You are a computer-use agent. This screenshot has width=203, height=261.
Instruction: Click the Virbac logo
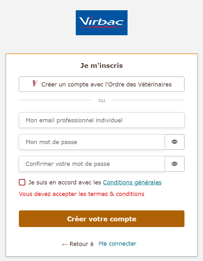click(101, 22)
